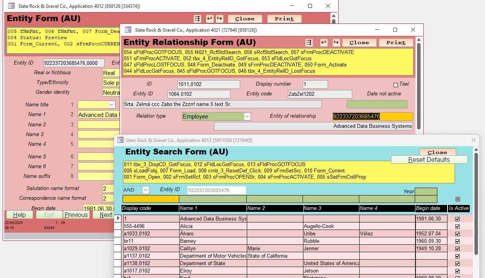Image resolution: width=485 pixels, height=278 pixels.
Task: Expand the AND operator dropdown
Action: coord(145,190)
